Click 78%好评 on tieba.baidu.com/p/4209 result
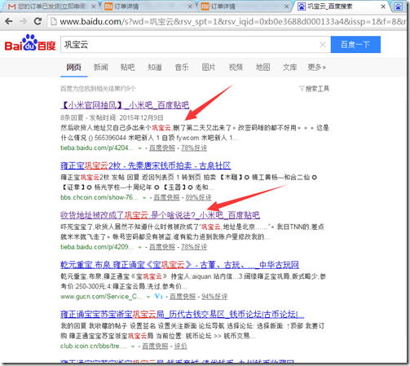The height and width of the screenshot is (366, 410). (x=194, y=247)
